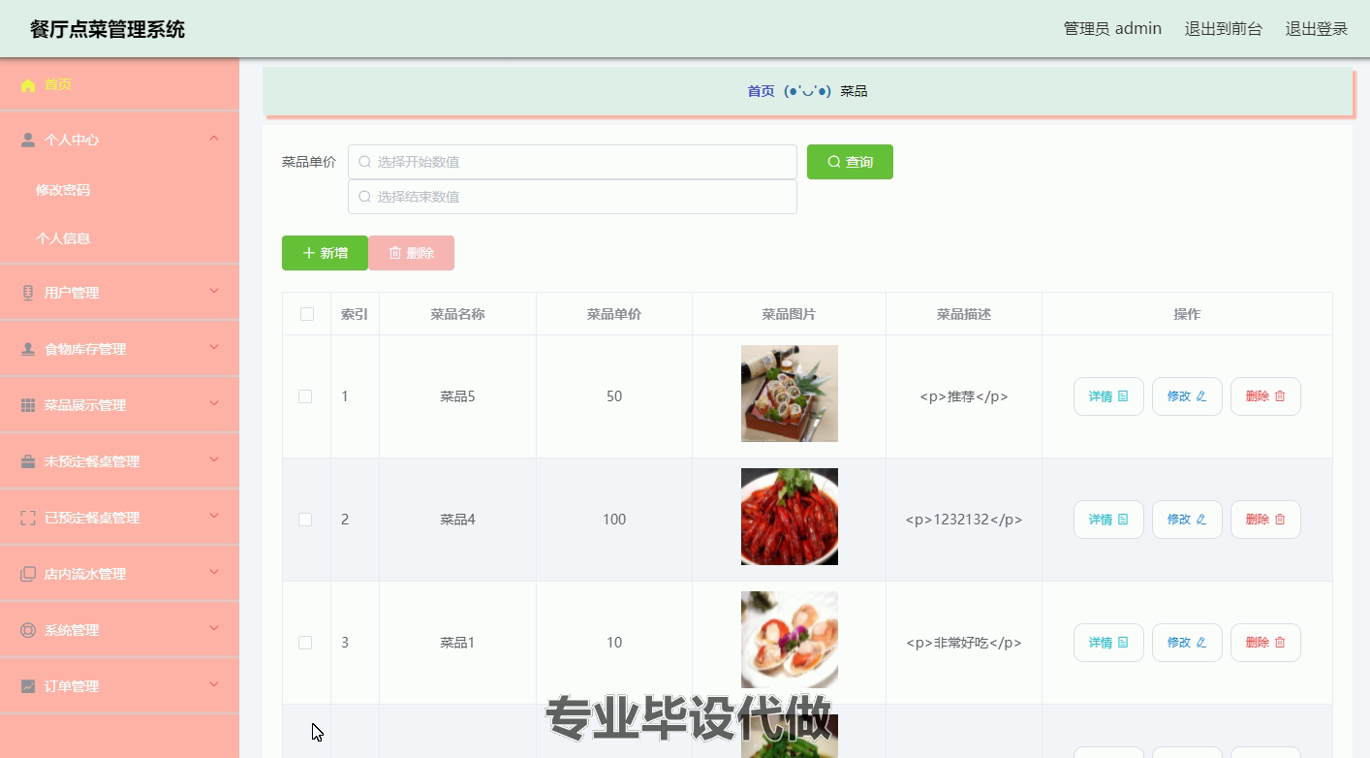This screenshot has width=1370, height=758.
Task: Check the box for row 菜品5
Action: [x=305, y=396]
